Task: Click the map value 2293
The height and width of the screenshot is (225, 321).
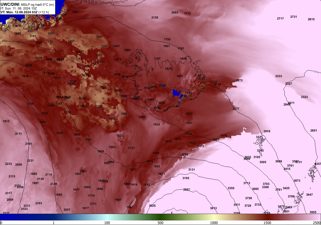Action: pos(39,203)
